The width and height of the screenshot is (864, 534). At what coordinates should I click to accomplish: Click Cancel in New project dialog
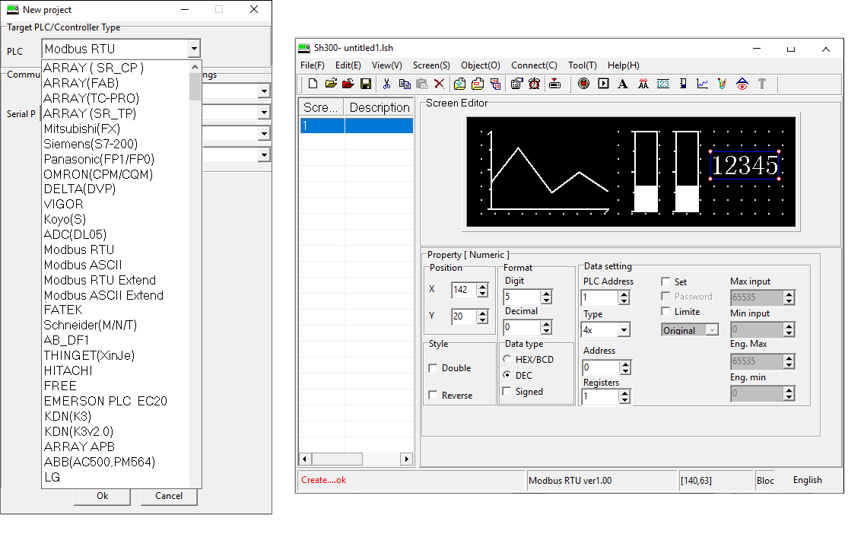(169, 496)
